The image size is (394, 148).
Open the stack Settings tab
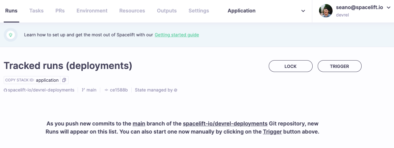click(x=199, y=11)
